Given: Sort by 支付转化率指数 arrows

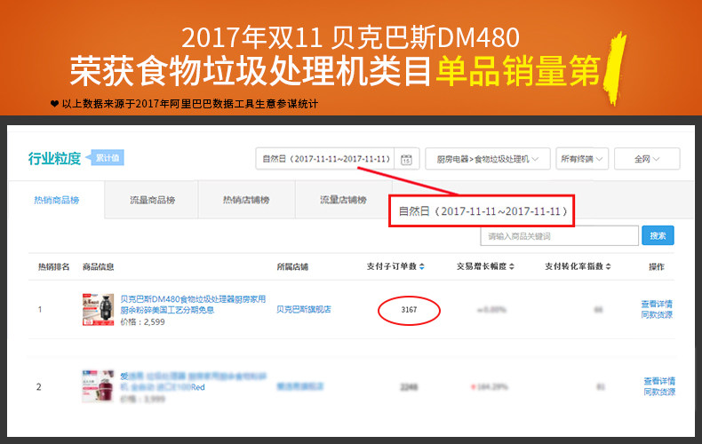Looking at the screenshot, I should coord(608,266).
